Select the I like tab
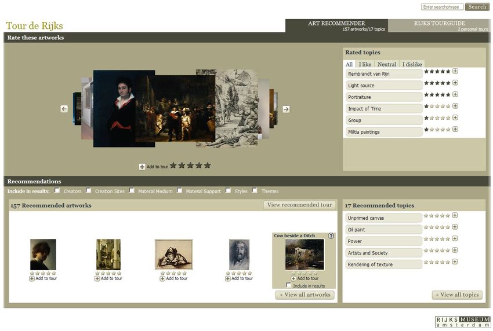Viewport: 493px width, 331px height. (x=365, y=64)
